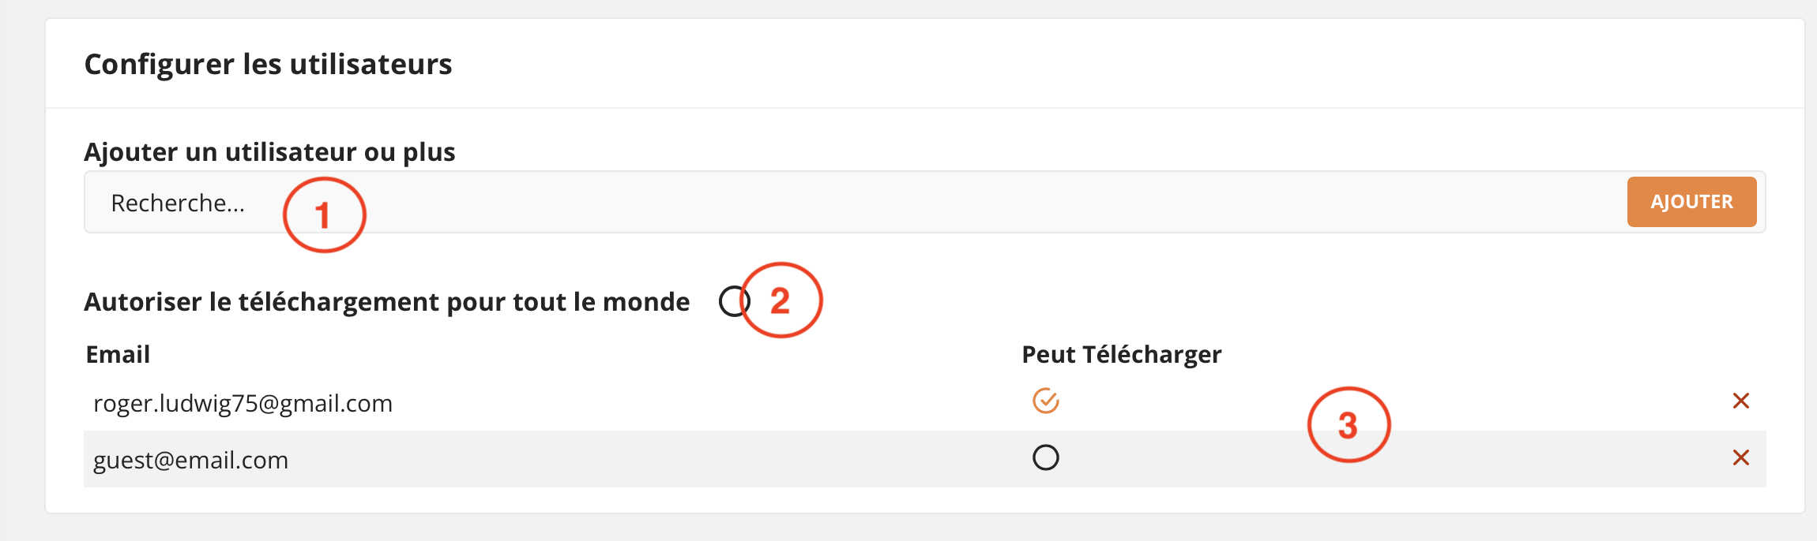
Task: Focus the 'Recherche...' user search field
Action: pyautogui.click(x=178, y=203)
